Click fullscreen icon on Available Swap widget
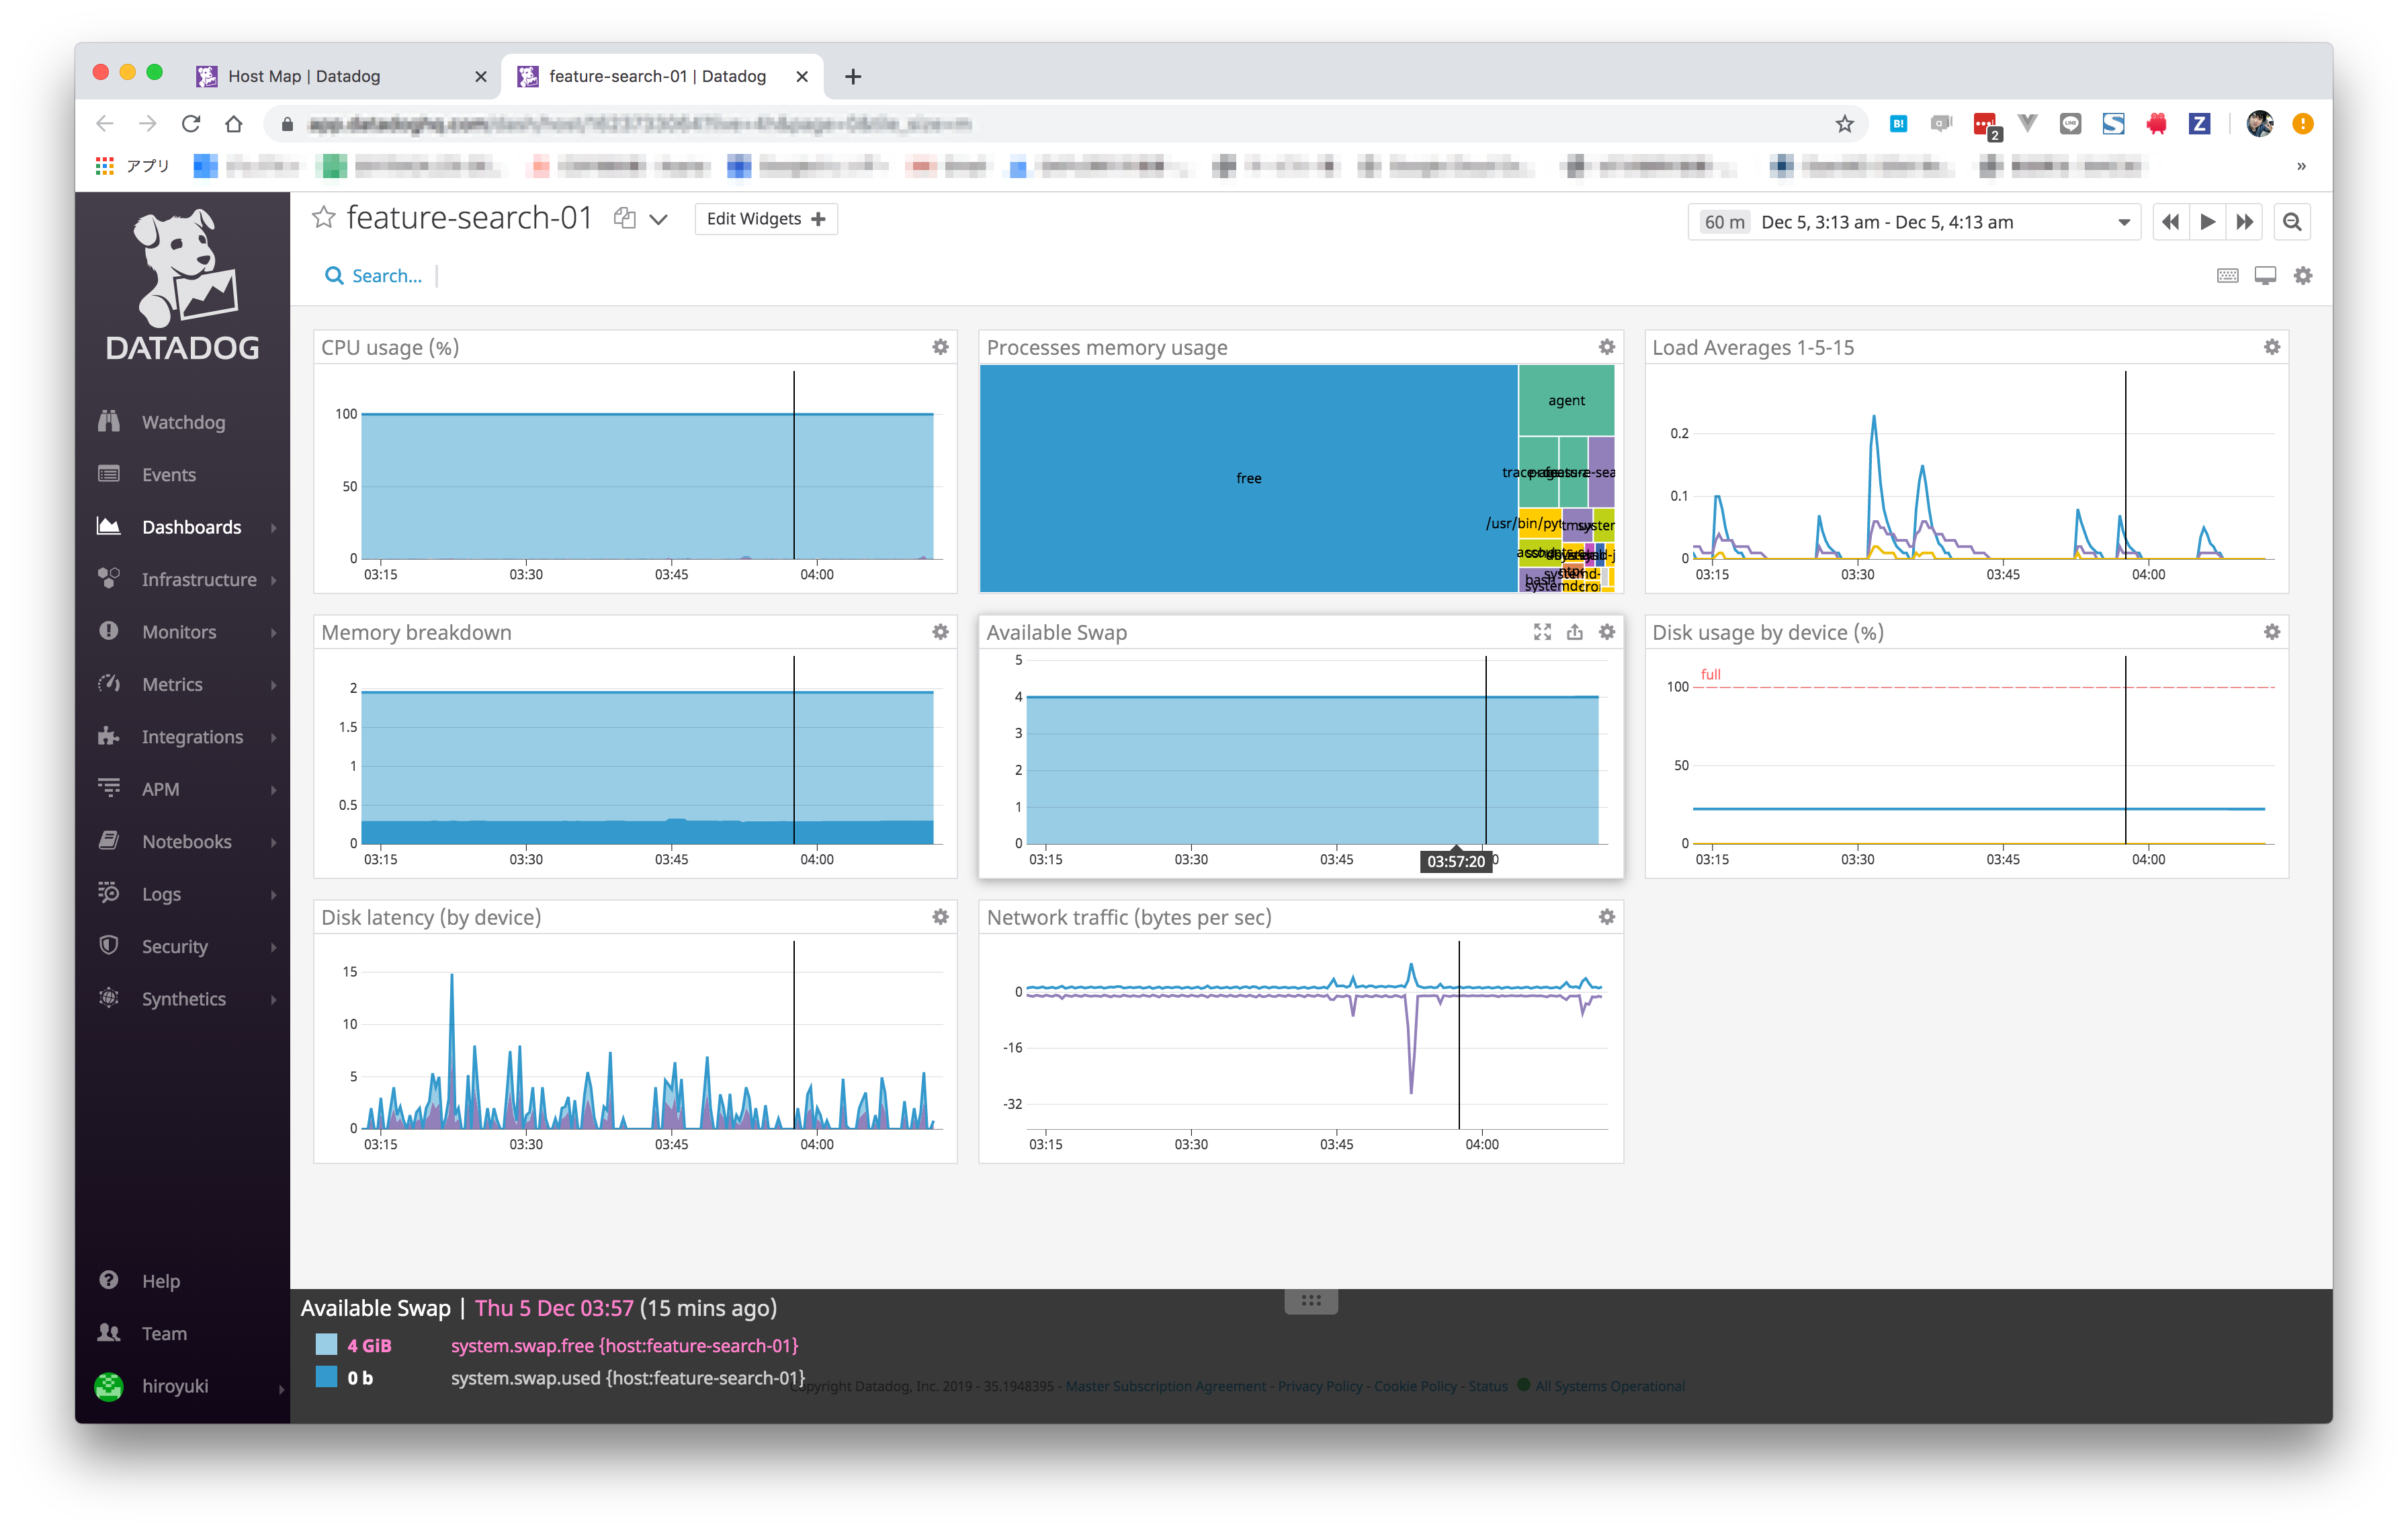The width and height of the screenshot is (2408, 1531). [1542, 632]
